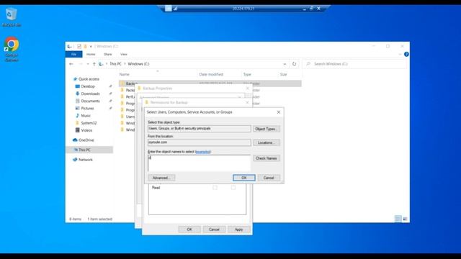Open the recent locations dropdown arrow
Screen dimensions: 461x259
click(88, 64)
